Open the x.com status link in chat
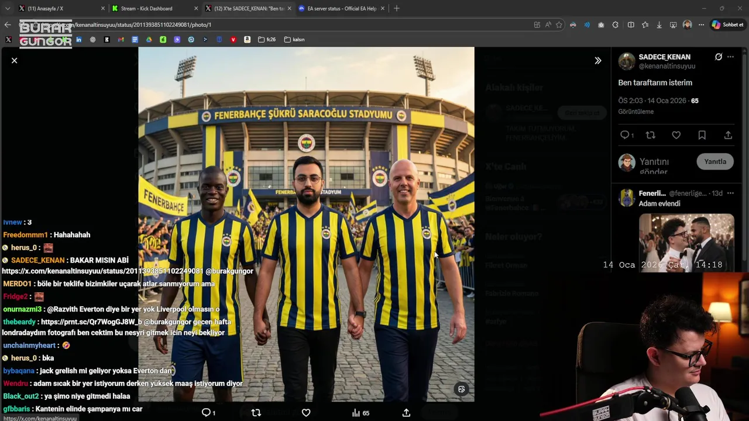The image size is (749, 421). 102,271
